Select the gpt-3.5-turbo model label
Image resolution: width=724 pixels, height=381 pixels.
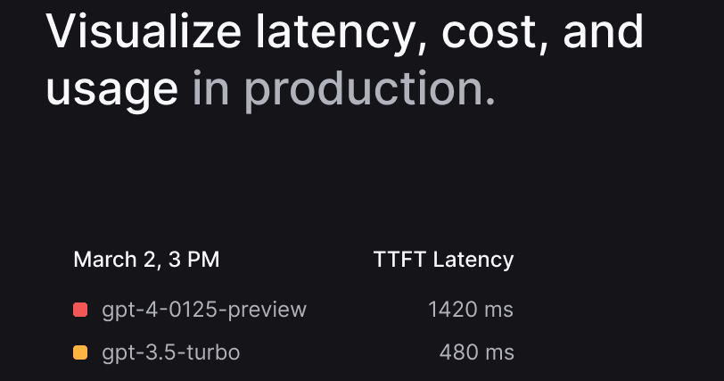pyautogui.click(x=171, y=352)
